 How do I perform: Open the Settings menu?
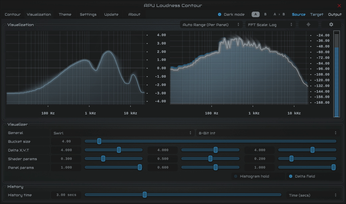pyautogui.click(x=88, y=14)
